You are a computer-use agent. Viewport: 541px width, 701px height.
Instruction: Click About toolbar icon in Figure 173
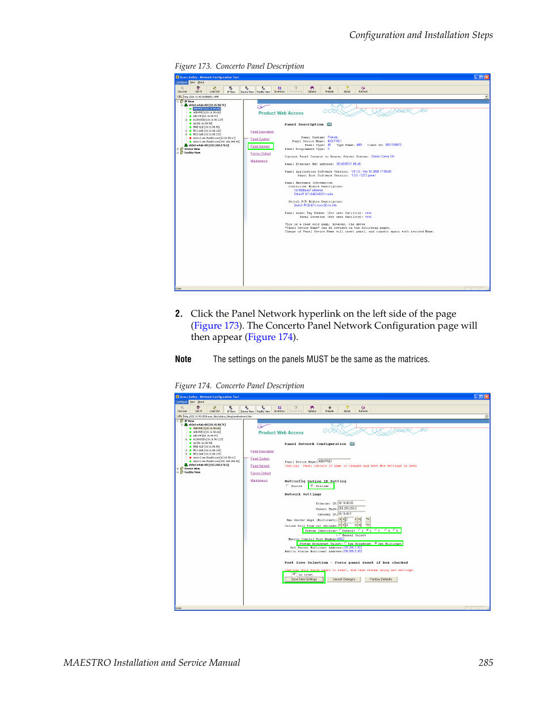click(x=347, y=89)
